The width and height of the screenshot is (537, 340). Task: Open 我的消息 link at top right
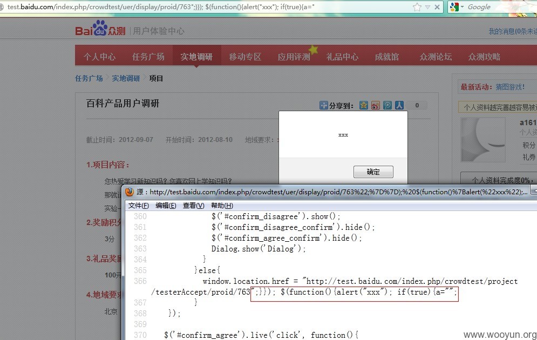point(513,31)
